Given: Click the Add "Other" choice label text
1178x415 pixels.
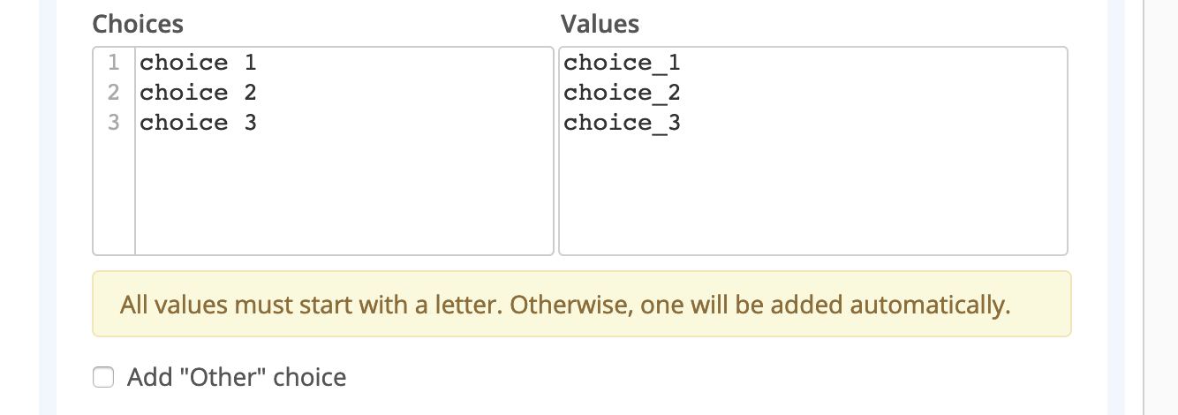Looking at the screenshot, I should coord(237,378).
